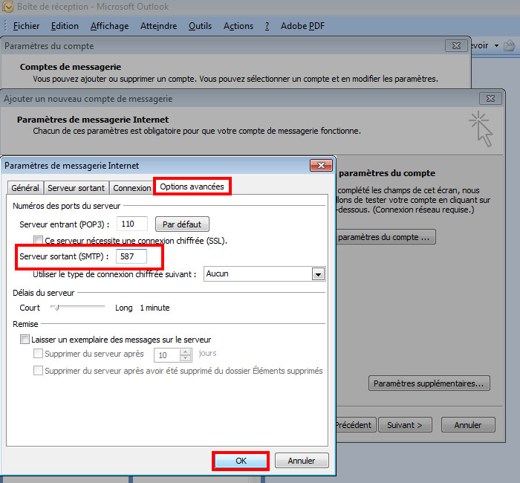Close the Paramètres du compte window
The width and height of the screenshot is (520, 483).
click(456, 46)
